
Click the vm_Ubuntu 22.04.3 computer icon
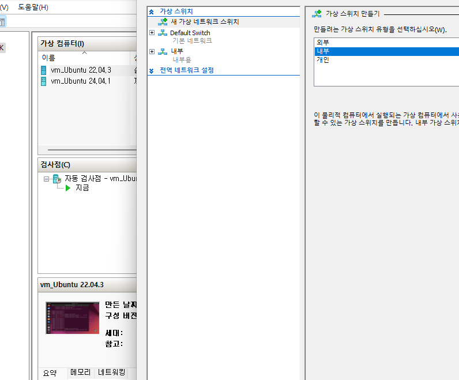44,70
